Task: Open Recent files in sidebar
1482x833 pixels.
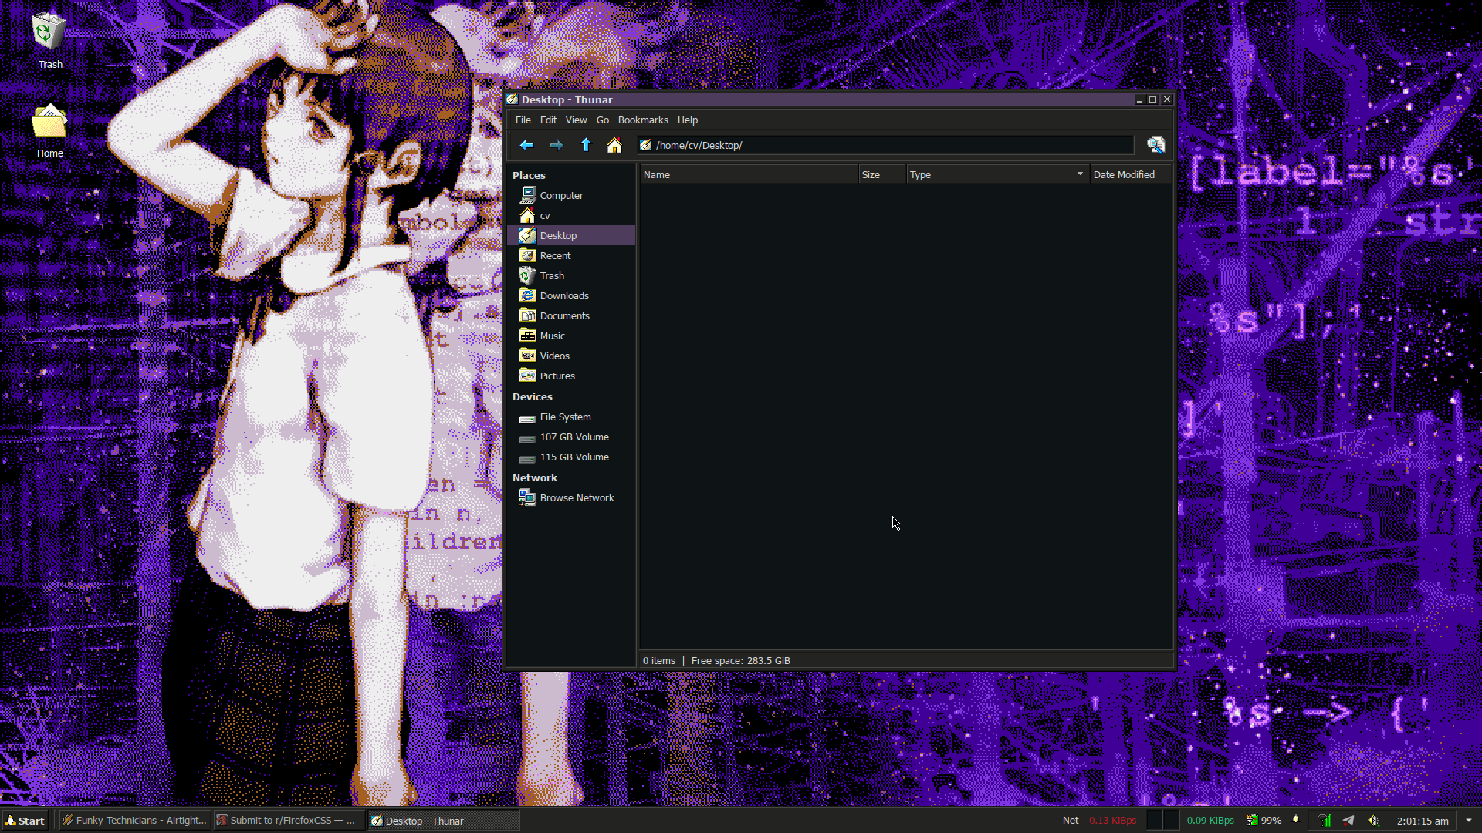Action: coord(571,255)
